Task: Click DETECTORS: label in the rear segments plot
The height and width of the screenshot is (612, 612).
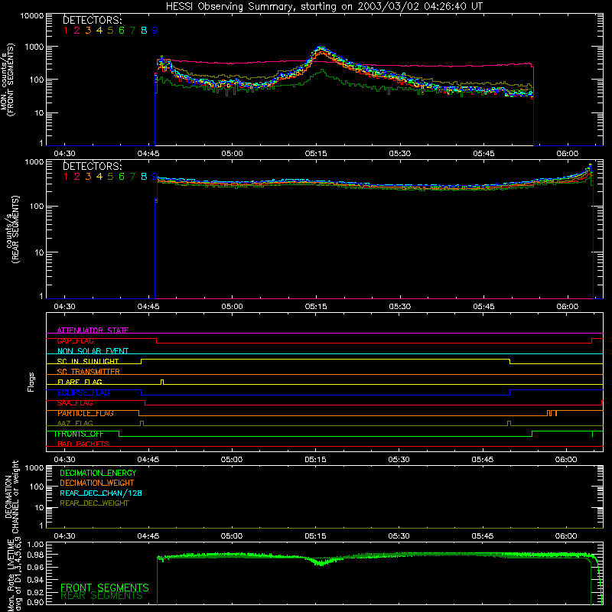Action: tap(93, 166)
